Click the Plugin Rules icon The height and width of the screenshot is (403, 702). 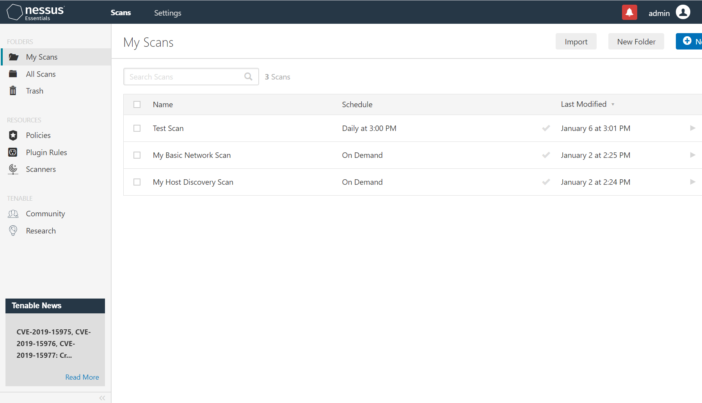click(13, 152)
